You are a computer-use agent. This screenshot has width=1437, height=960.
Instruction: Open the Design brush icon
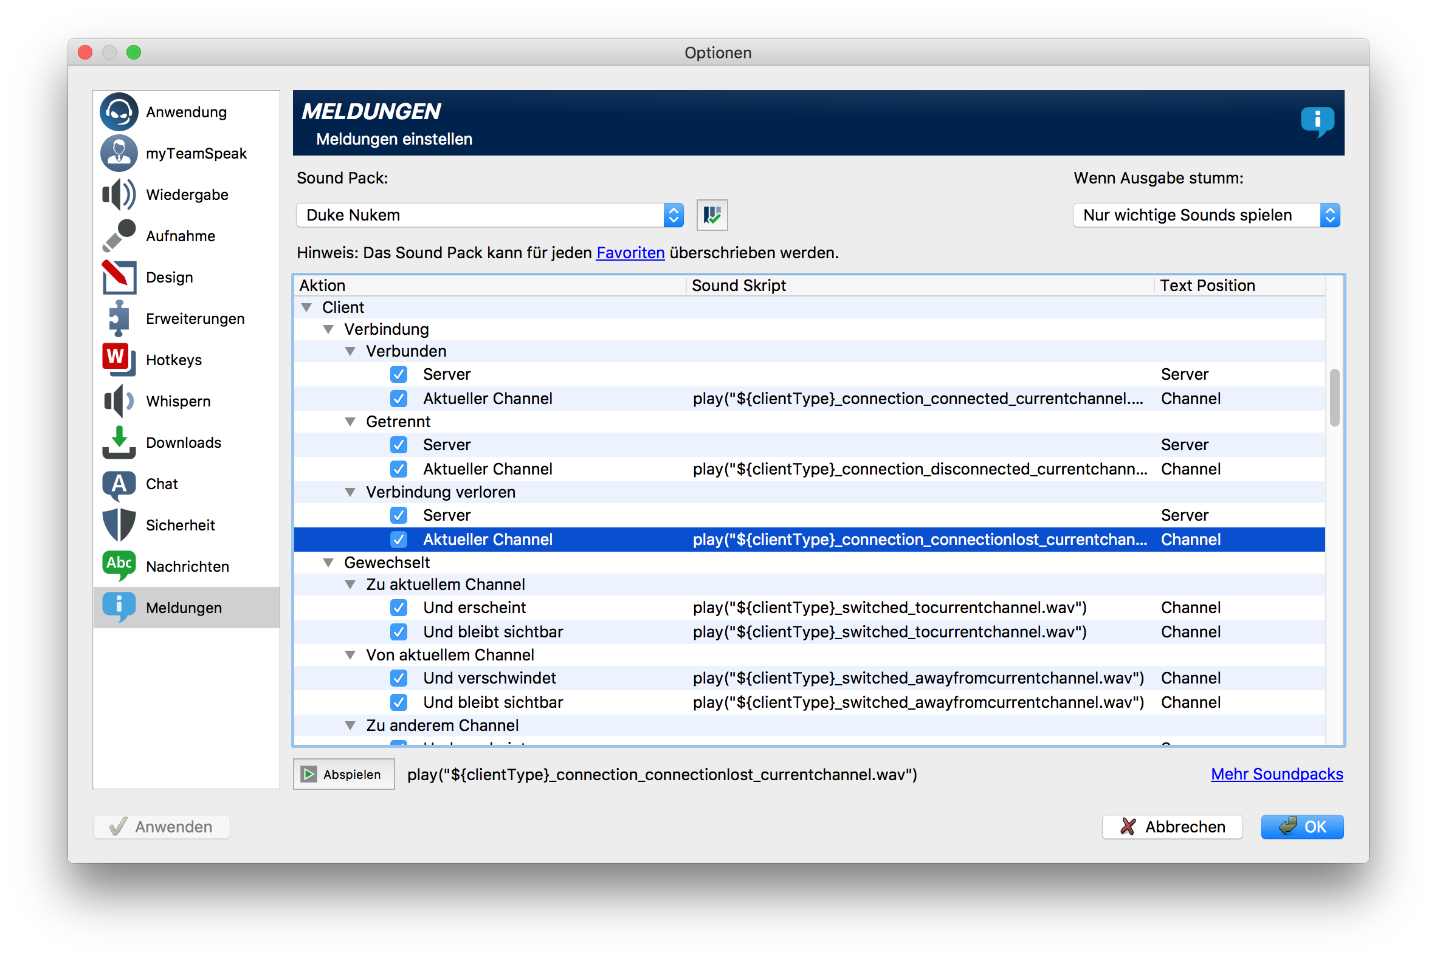point(119,277)
